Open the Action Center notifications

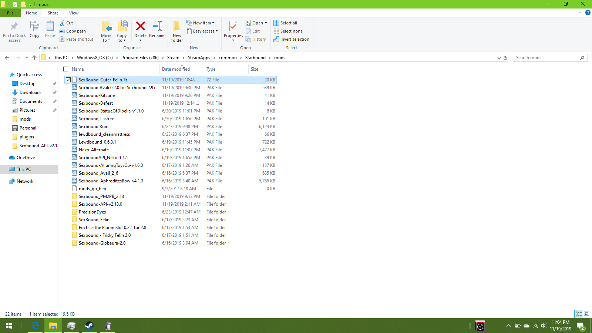(x=580, y=326)
